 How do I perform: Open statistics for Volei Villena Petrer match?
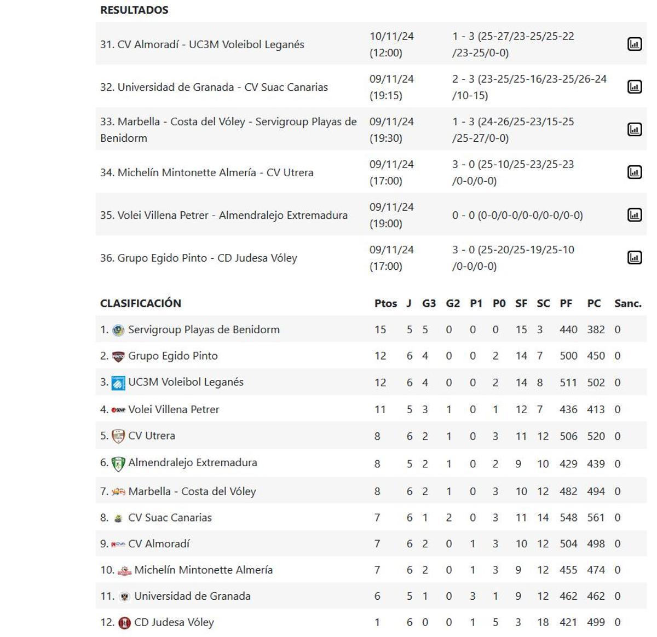634,215
